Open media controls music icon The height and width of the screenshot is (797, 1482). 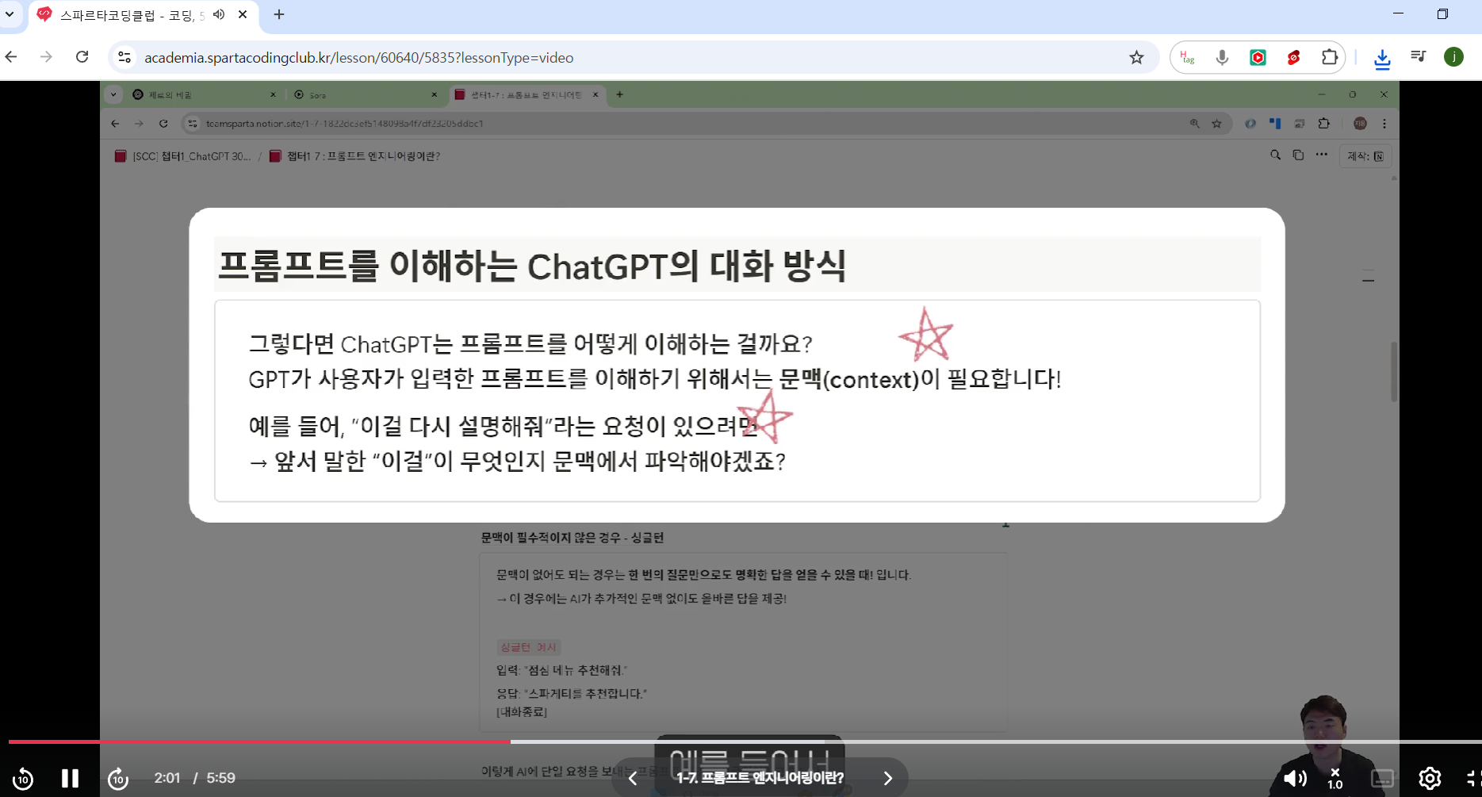pyautogui.click(x=1418, y=57)
